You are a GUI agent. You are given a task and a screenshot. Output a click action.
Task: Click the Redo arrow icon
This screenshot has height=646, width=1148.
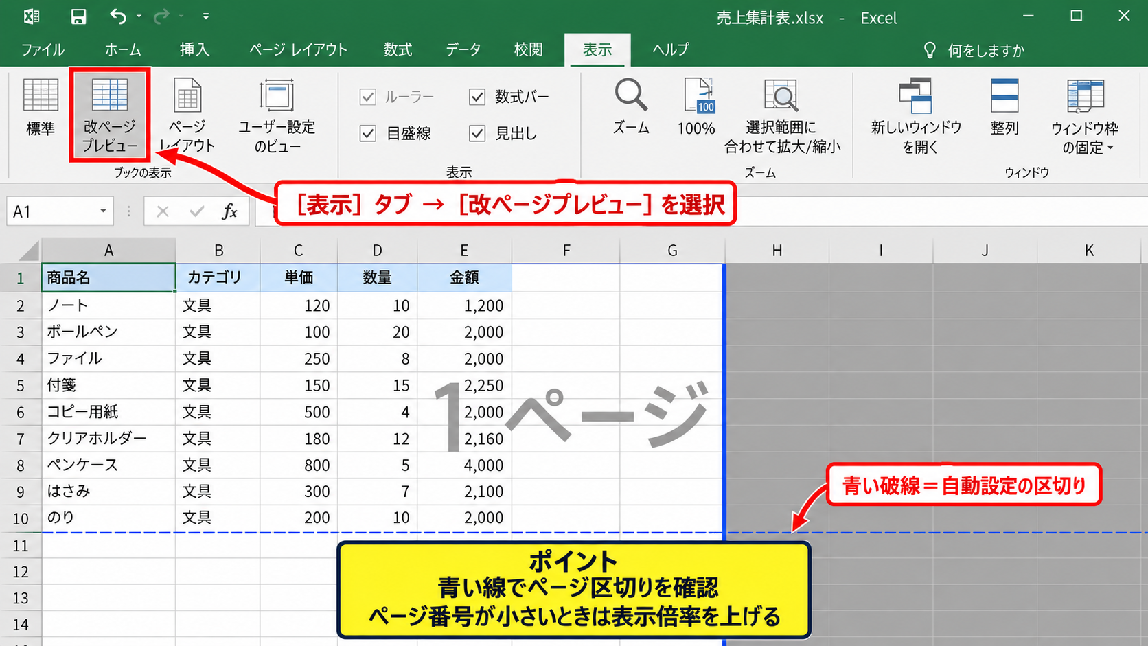pyautogui.click(x=161, y=16)
